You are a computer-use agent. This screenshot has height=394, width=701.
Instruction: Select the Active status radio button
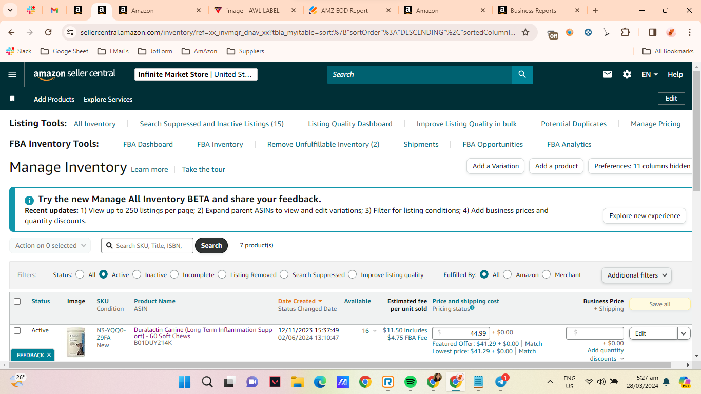click(103, 274)
